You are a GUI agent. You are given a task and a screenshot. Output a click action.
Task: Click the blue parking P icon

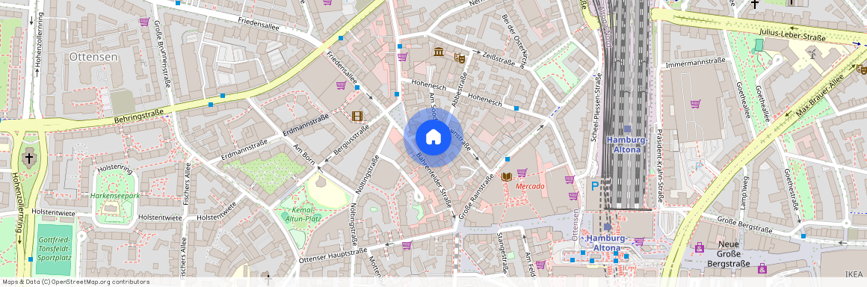[x=595, y=186]
